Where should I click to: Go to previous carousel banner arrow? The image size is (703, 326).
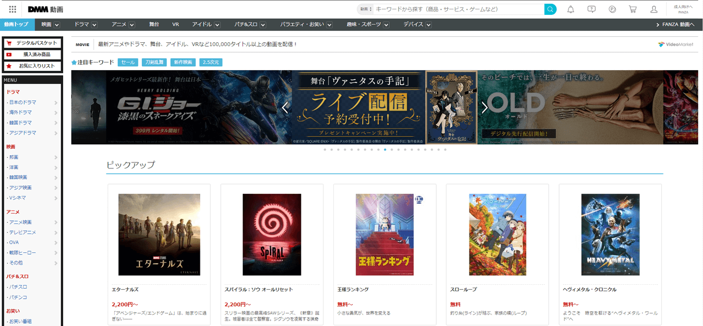tap(284, 108)
